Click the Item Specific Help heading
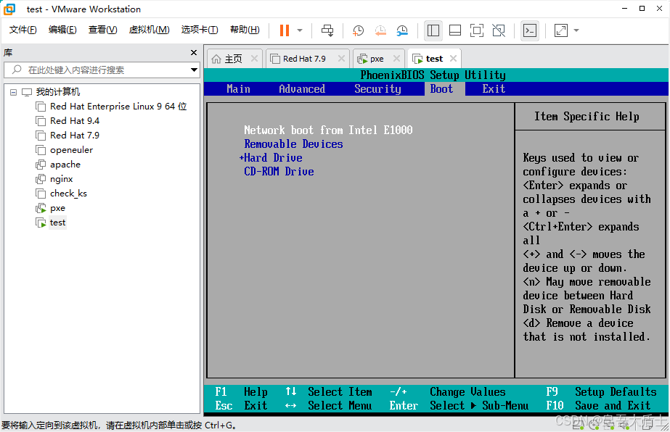The width and height of the screenshot is (670, 432). point(587,116)
